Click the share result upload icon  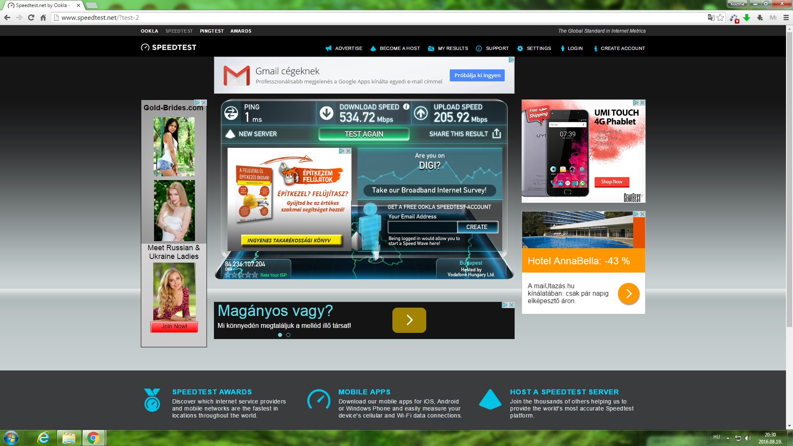[x=496, y=133]
